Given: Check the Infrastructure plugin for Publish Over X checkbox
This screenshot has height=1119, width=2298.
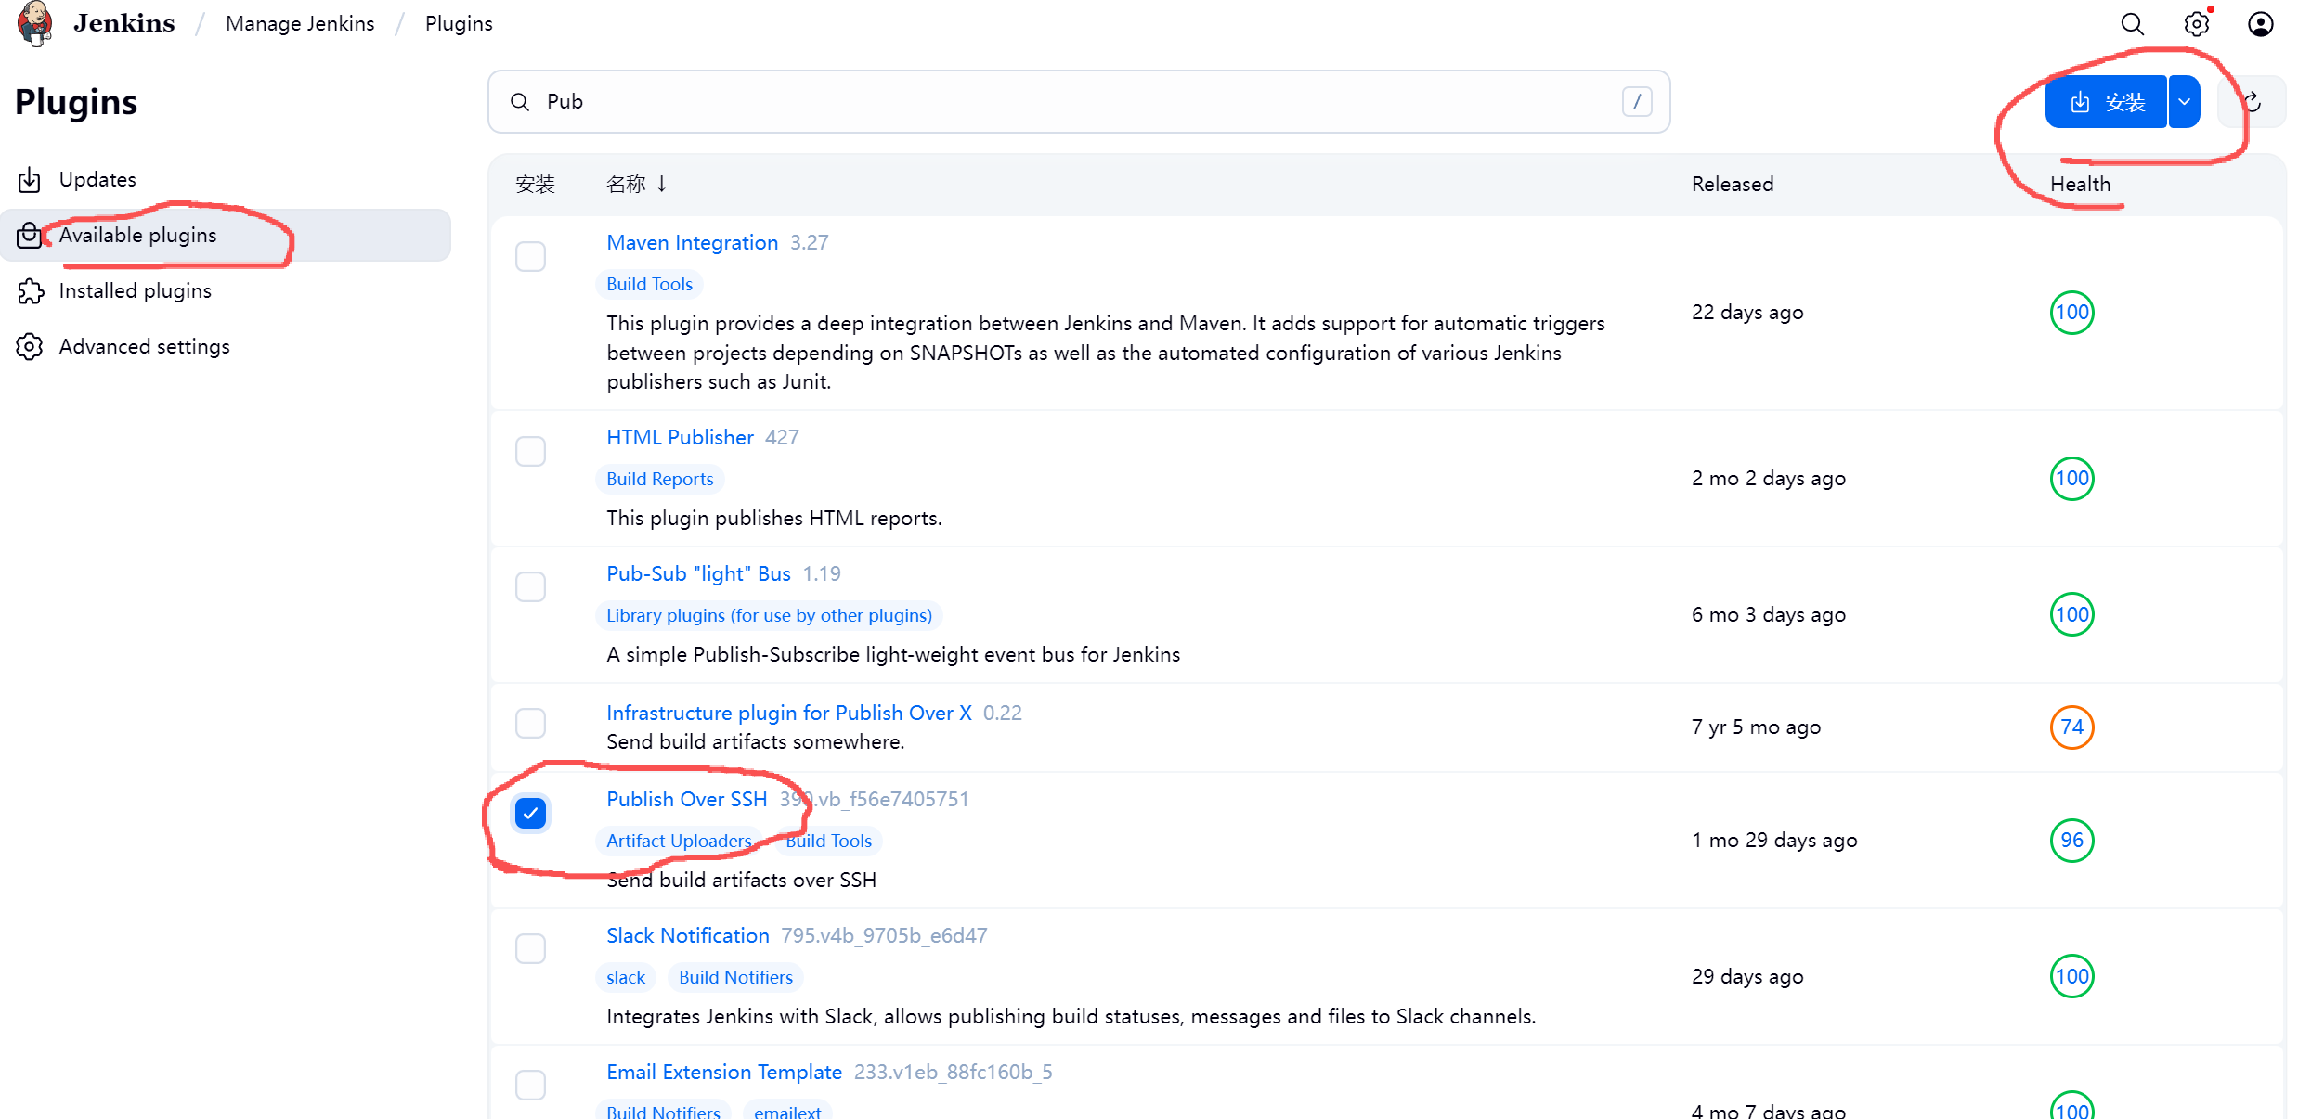Looking at the screenshot, I should (x=530, y=723).
